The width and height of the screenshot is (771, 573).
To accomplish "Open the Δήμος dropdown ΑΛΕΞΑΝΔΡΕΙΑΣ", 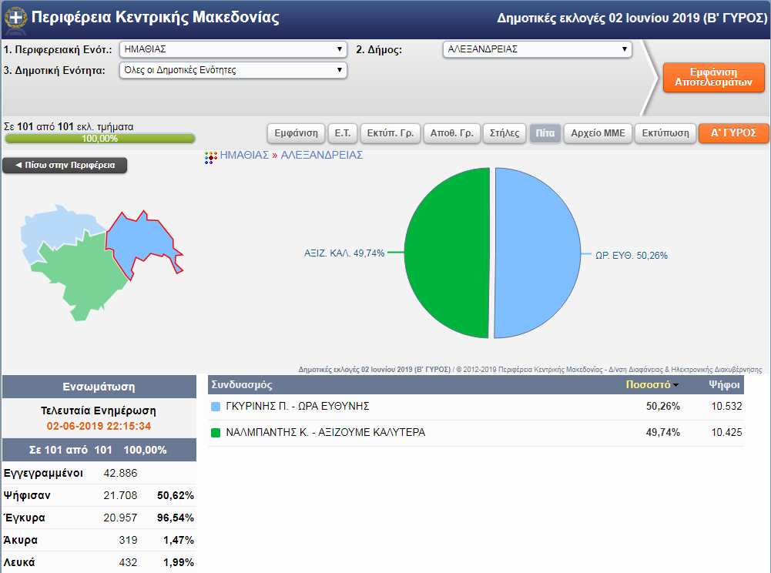I will (x=537, y=49).
